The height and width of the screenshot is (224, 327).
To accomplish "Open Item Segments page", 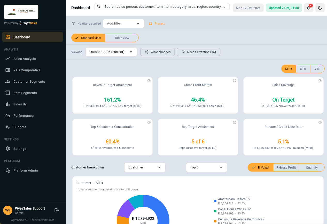I will tap(33, 93).
